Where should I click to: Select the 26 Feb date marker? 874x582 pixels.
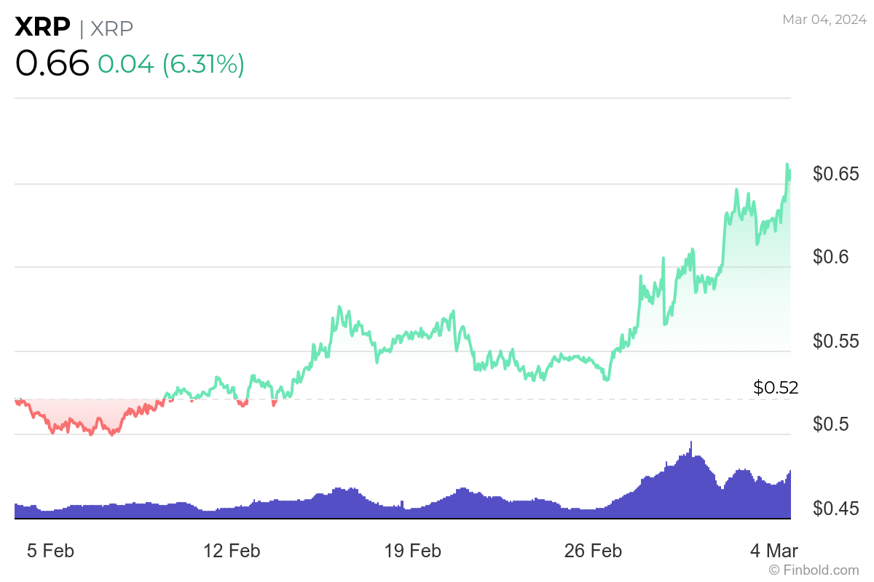click(593, 551)
